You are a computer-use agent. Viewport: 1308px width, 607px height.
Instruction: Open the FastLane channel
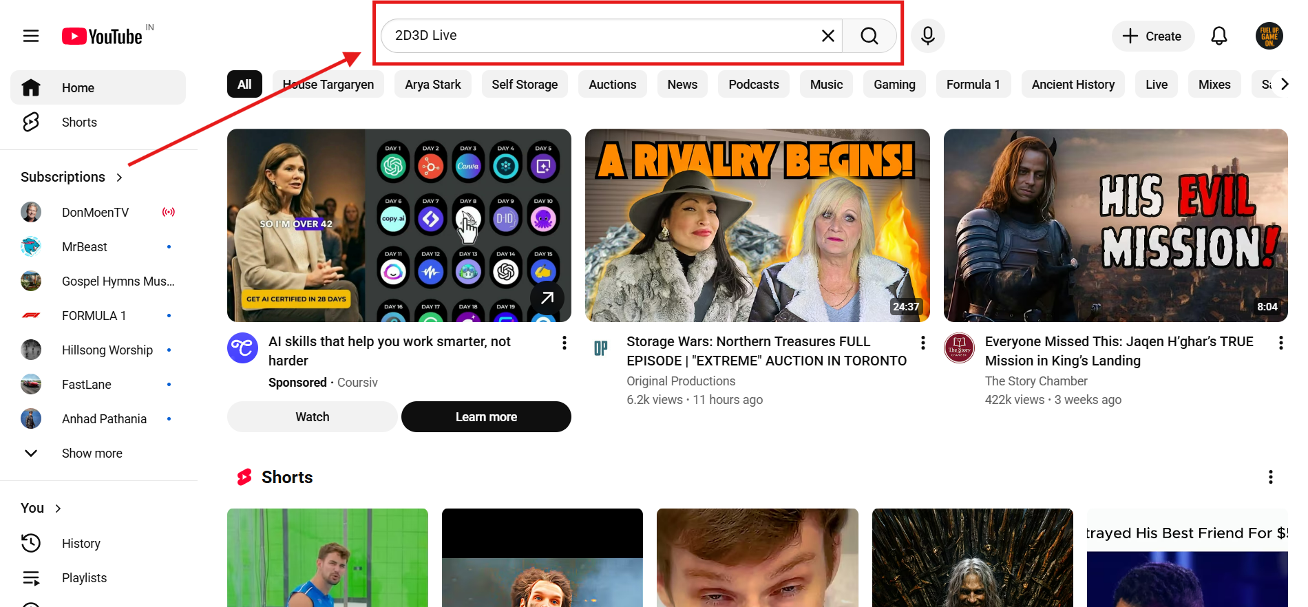[x=98, y=384]
